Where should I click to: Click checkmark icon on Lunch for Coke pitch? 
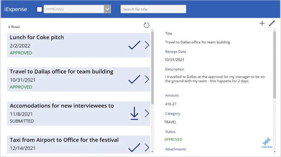coord(134,45)
